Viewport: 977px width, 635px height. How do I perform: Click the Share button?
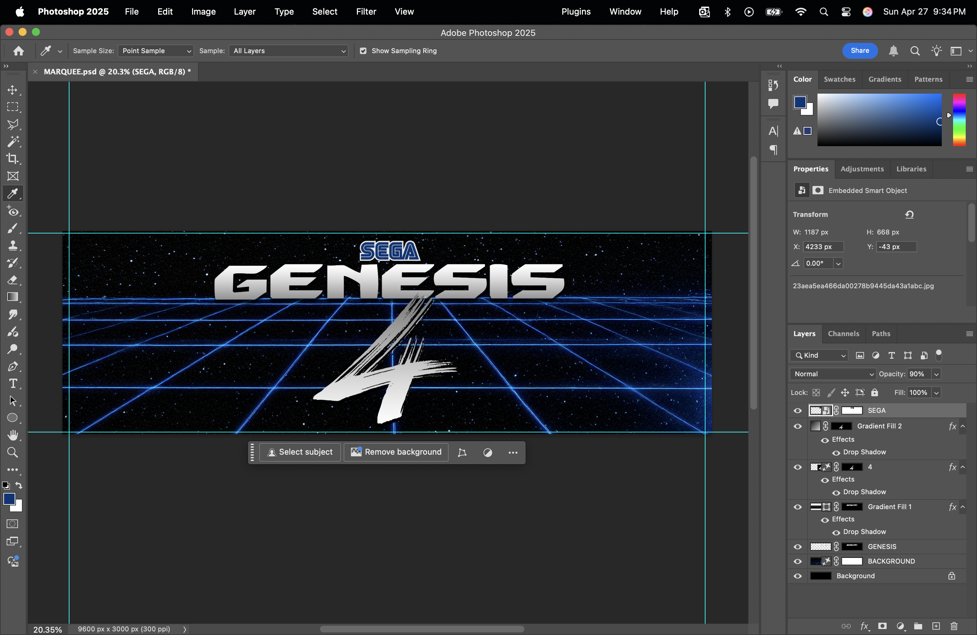[x=860, y=51]
